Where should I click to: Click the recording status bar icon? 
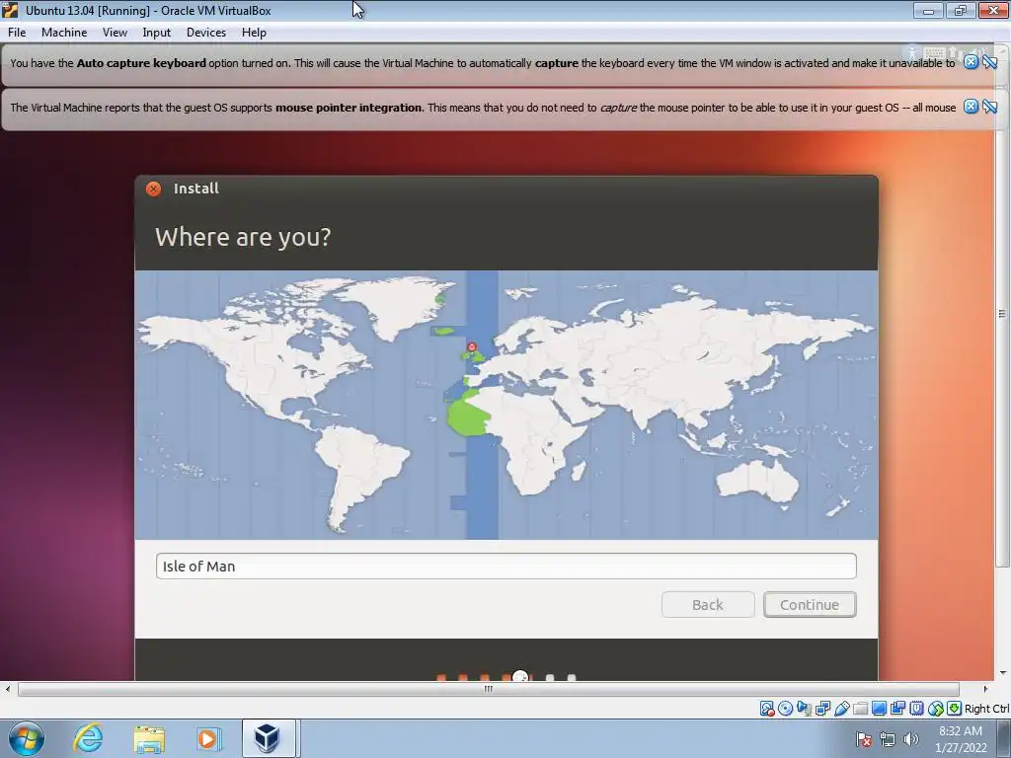tap(897, 709)
